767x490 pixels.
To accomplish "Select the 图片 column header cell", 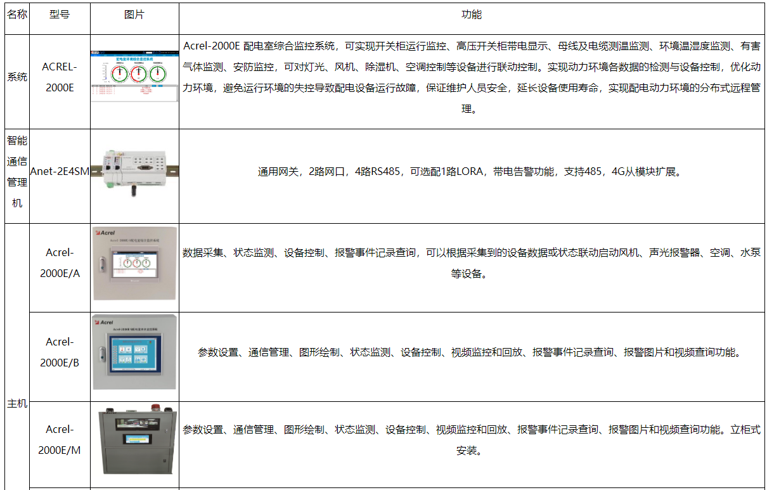I will pos(134,14).
